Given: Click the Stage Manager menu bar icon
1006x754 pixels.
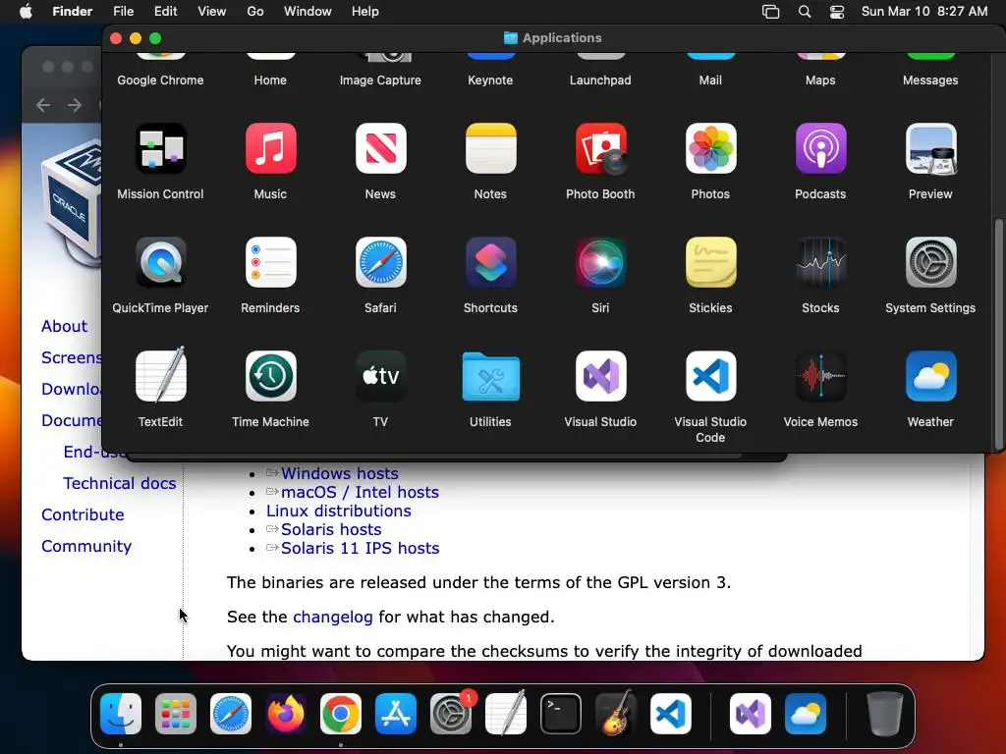Looking at the screenshot, I should (770, 12).
